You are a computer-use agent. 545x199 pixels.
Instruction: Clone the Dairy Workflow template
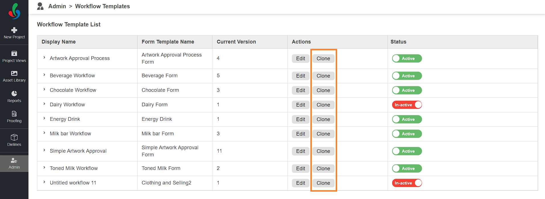(323, 105)
